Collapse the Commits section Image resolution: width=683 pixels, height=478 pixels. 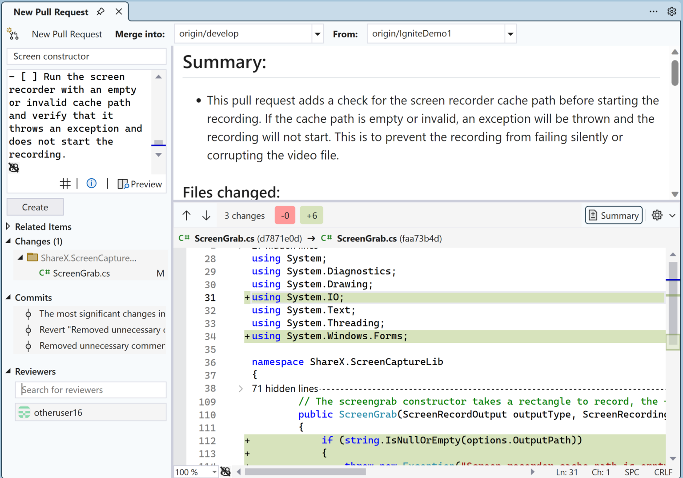8,297
